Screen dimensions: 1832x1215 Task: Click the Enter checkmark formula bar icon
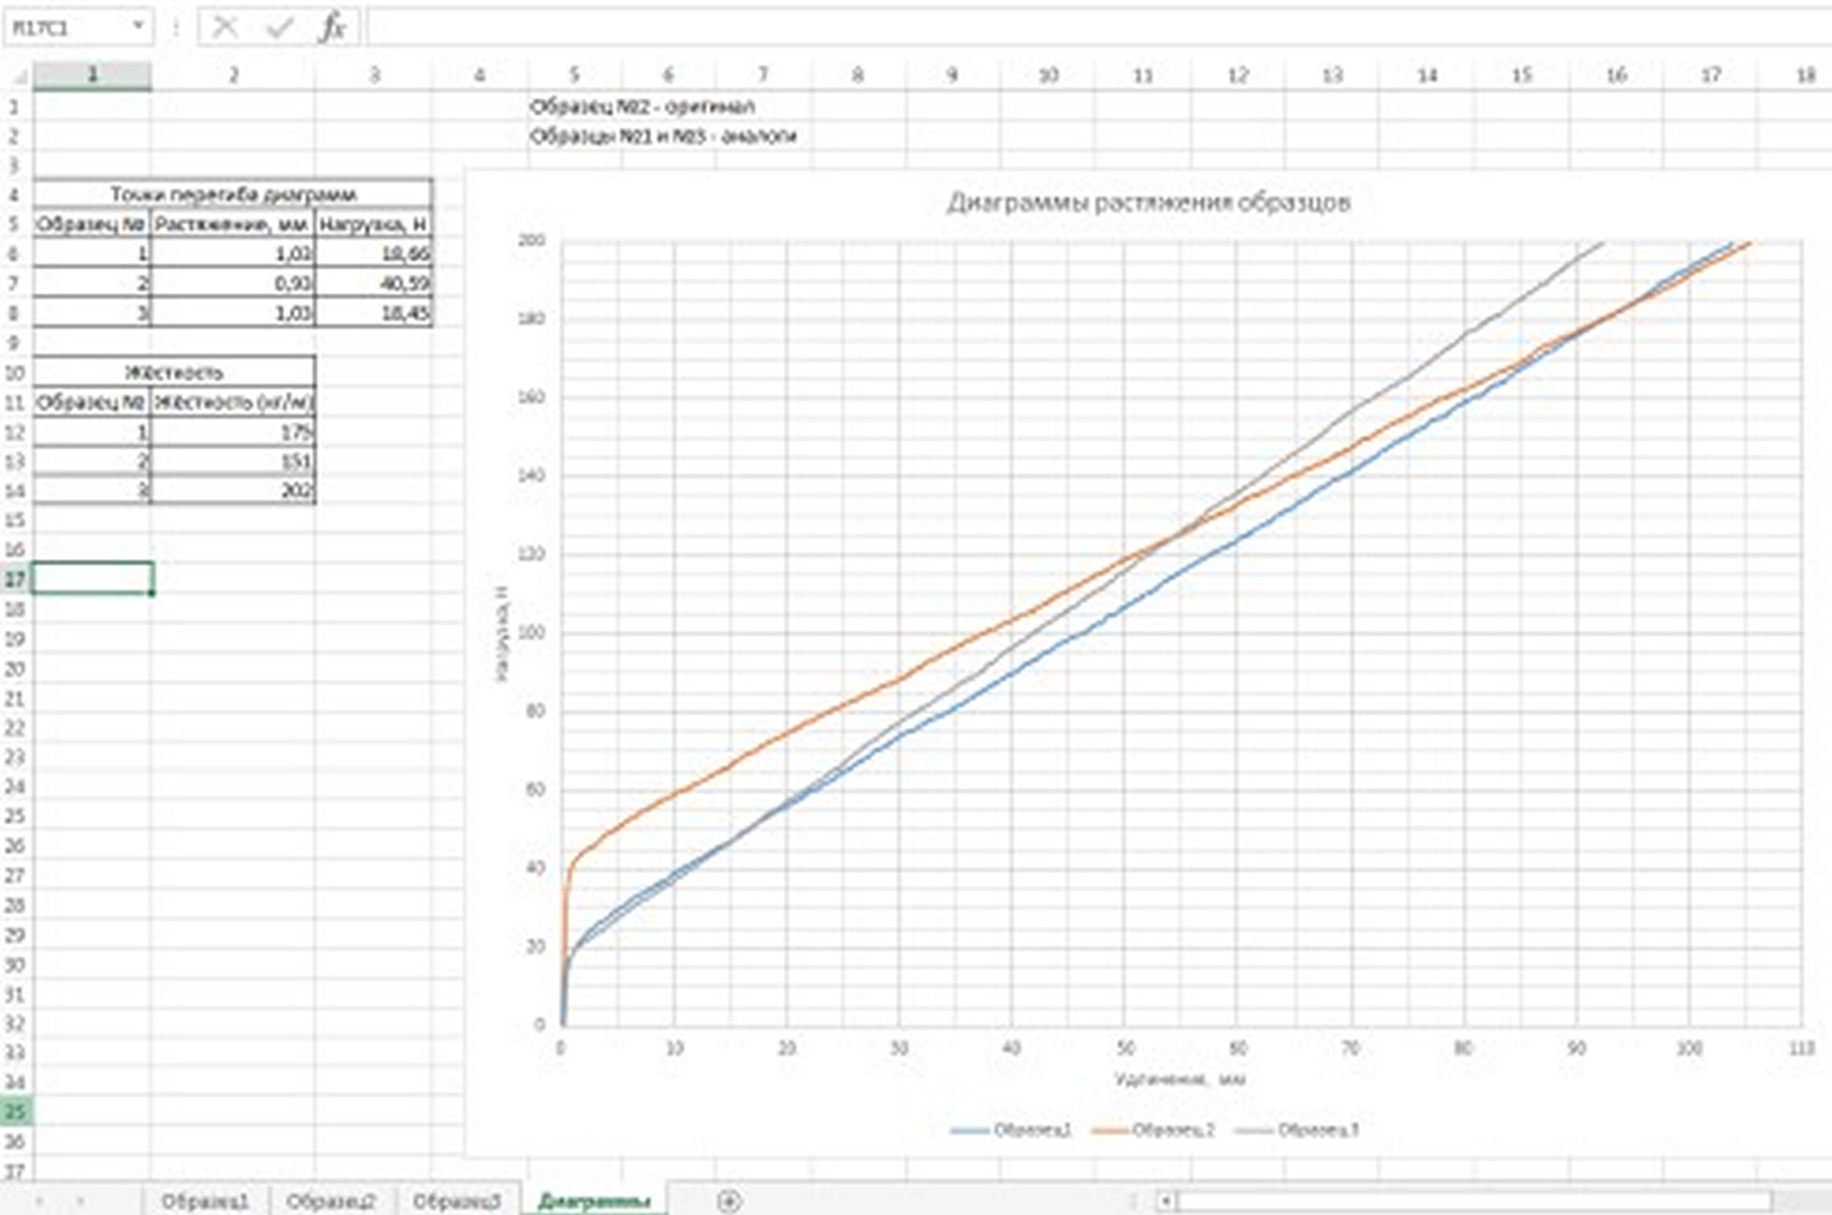(x=279, y=28)
